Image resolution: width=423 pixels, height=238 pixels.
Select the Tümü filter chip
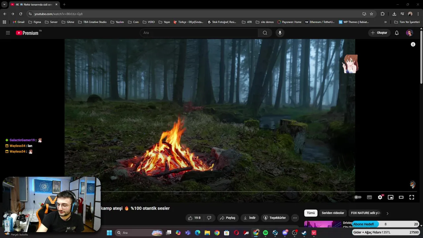tap(311, 213)
